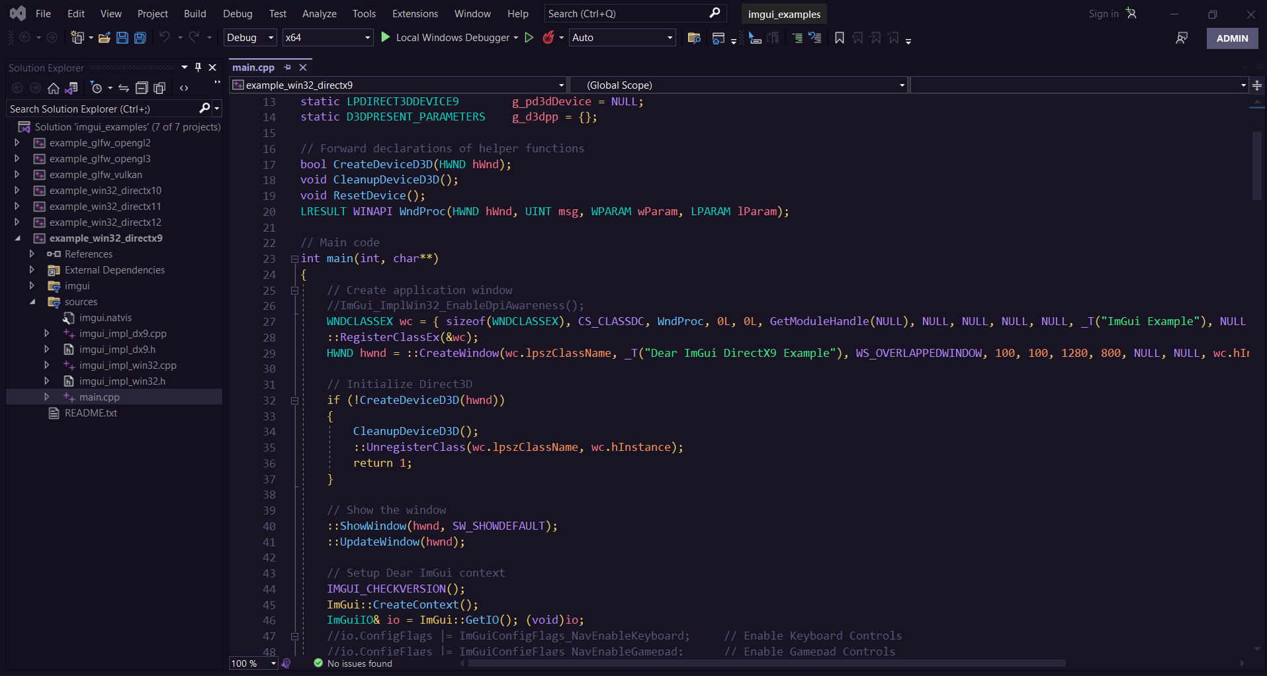This screenshot has height=676, width=1267.
Task: Expand the example_glfw_opengl2 project node
Action: point(17,143)
